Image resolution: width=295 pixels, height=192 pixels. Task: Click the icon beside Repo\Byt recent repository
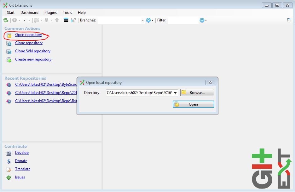pos(9,101)
